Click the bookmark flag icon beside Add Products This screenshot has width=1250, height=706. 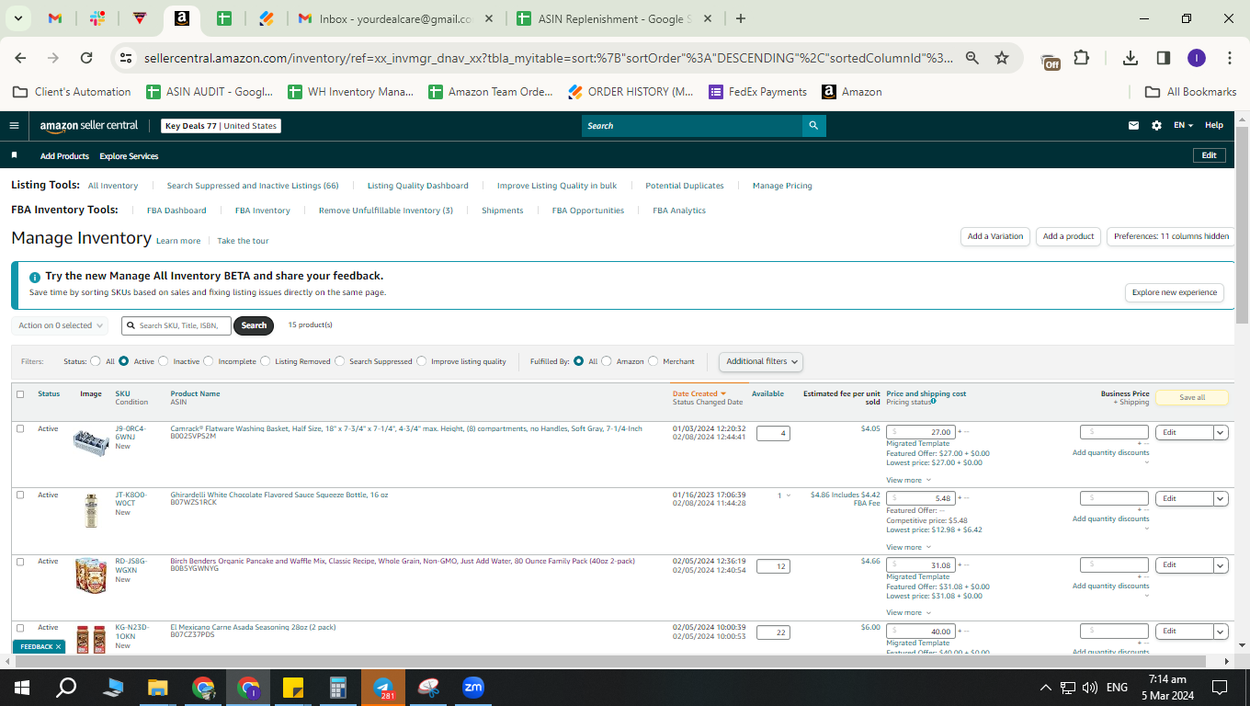(15, 155)
